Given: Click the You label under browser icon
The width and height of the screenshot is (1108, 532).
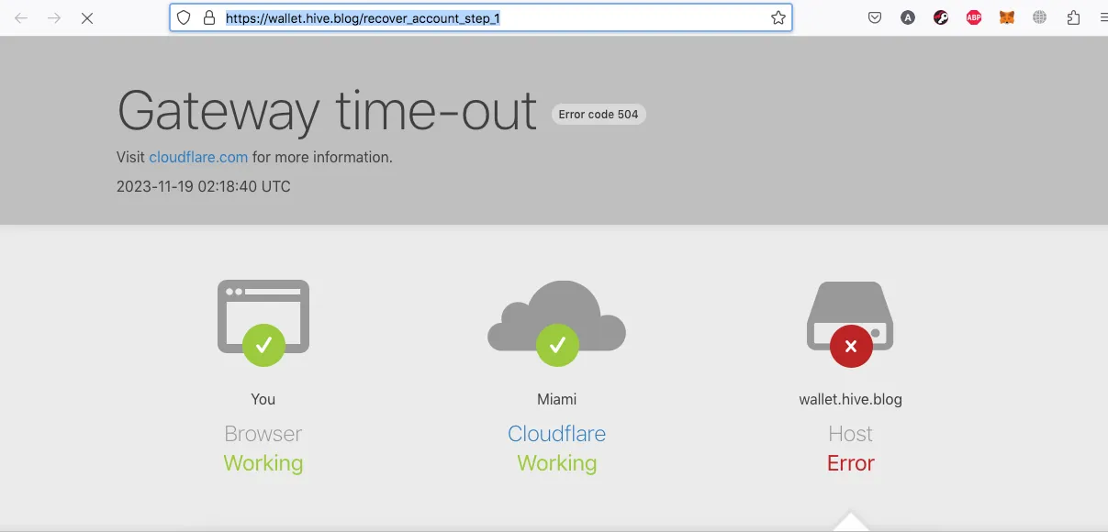Looking at the screenshot, I should 263,399.
